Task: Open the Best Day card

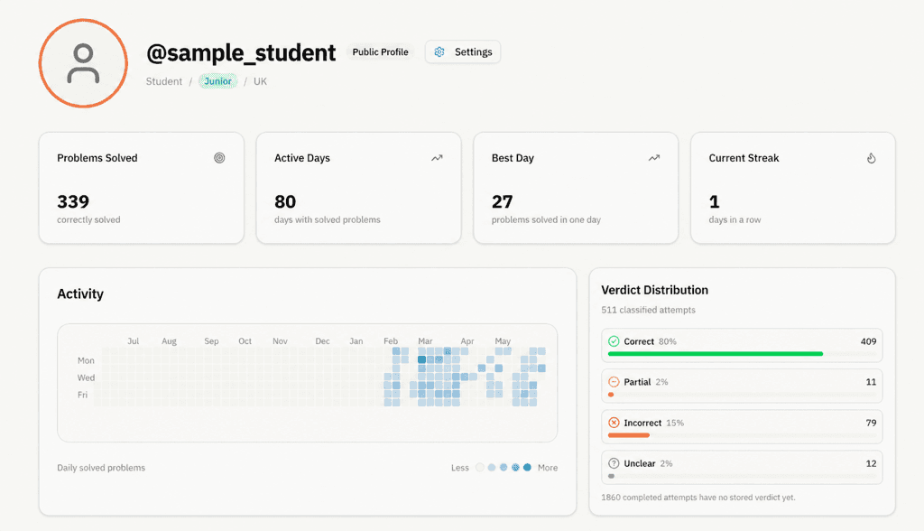Action: coord(576,188)
